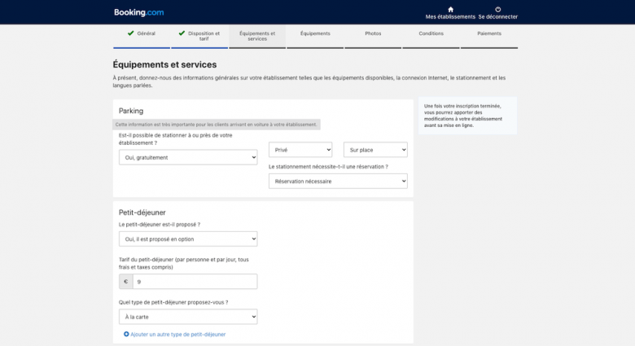635x346 pixels.
Task: Open the Réservation nécessaire dropdown
Action: (x=338, y=181)
